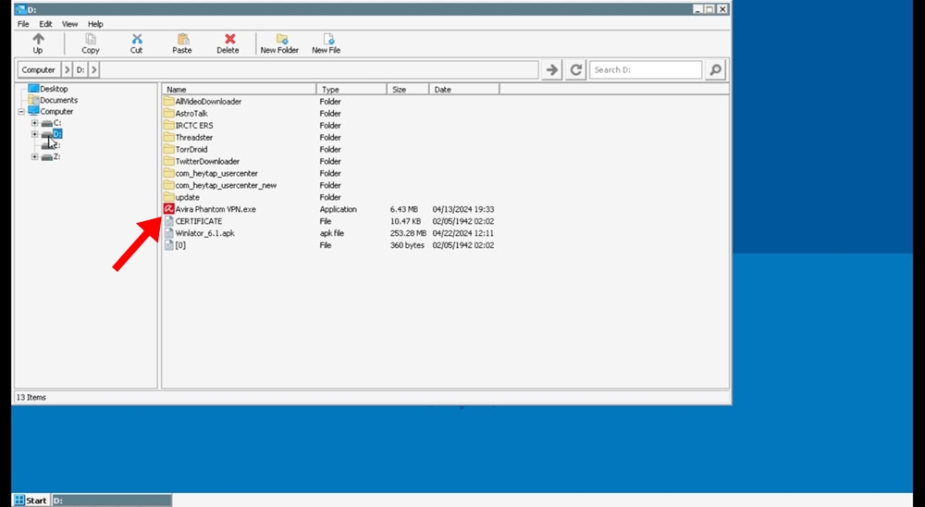Select the AllVideoDownloader folder icon
This screenshot has width=925, height=507.
tap(168, 102)
